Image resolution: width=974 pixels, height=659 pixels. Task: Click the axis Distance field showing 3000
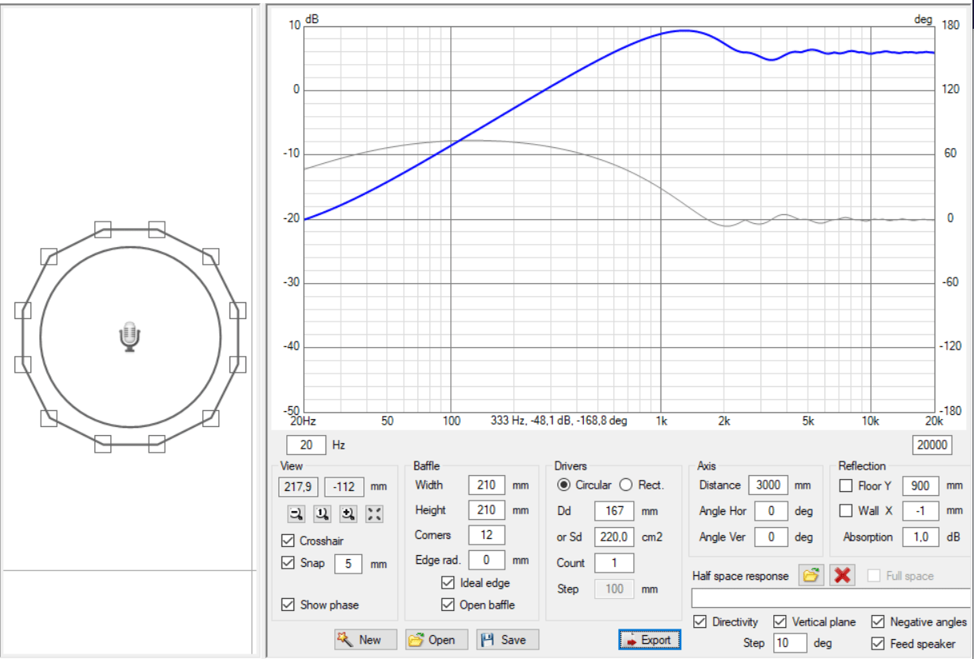tap(768, 485)
